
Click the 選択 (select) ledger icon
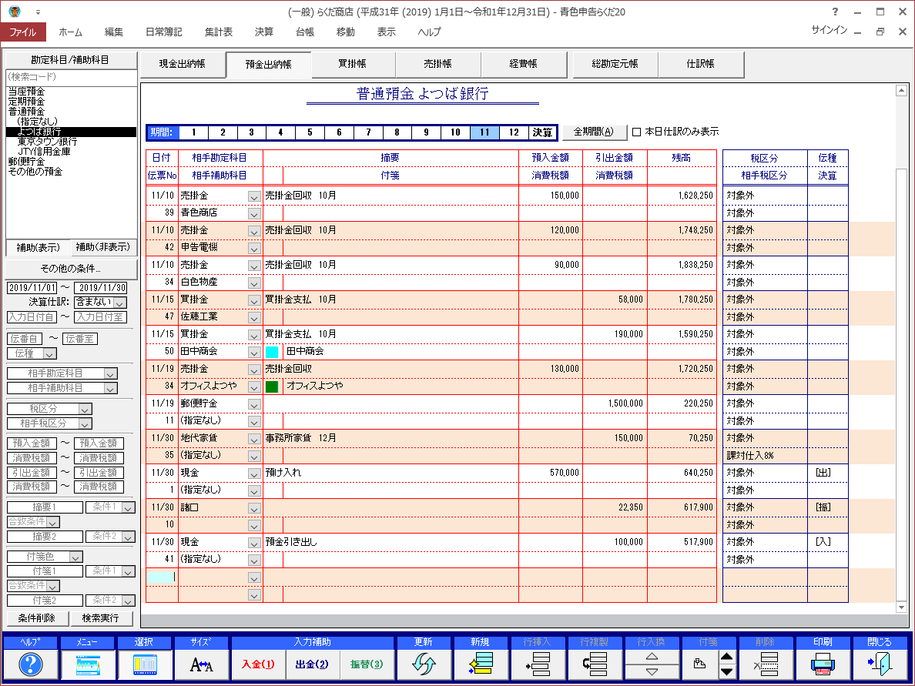(144, 664)
